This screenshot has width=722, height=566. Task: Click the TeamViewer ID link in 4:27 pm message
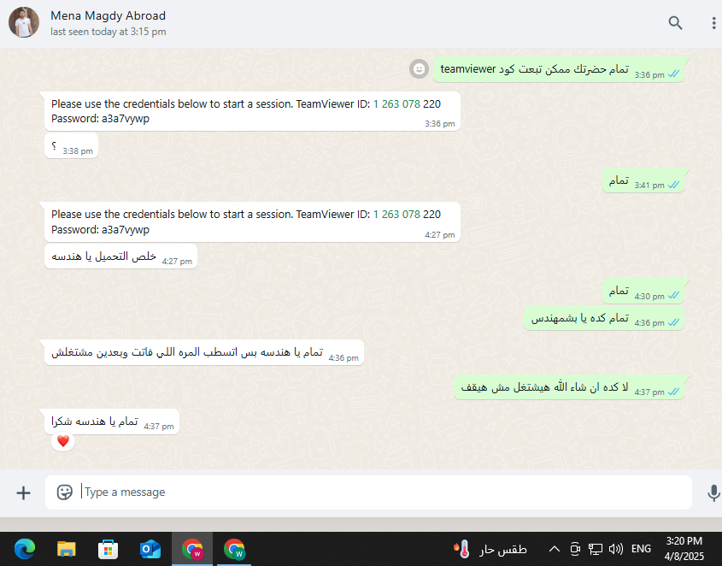(396, 215)
